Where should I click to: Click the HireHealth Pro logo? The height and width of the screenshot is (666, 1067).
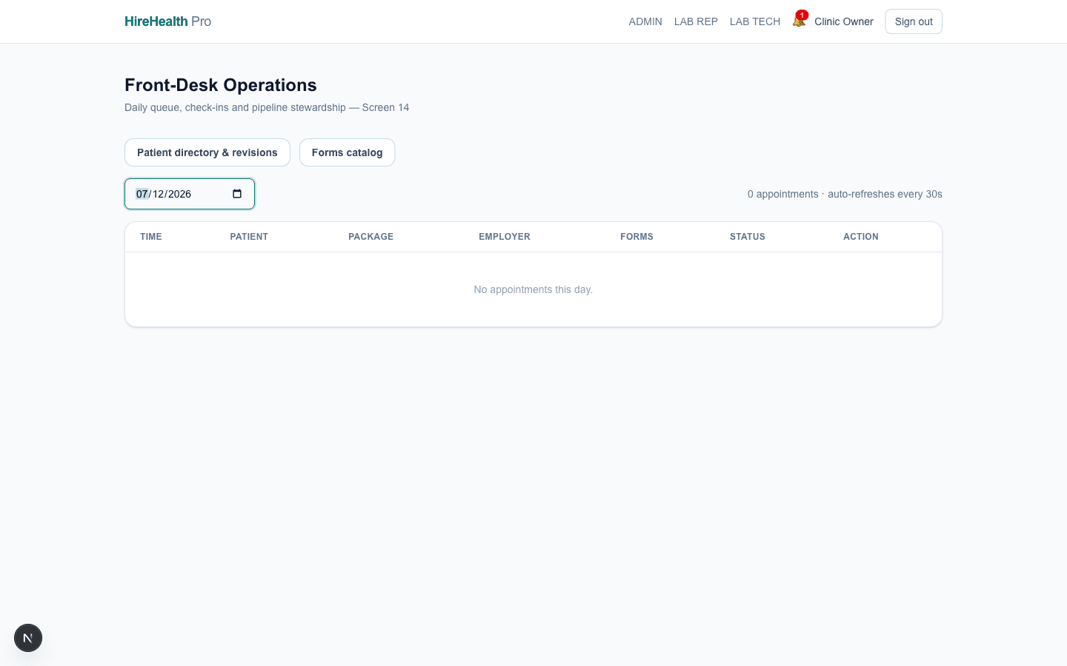tap(168, 21)
